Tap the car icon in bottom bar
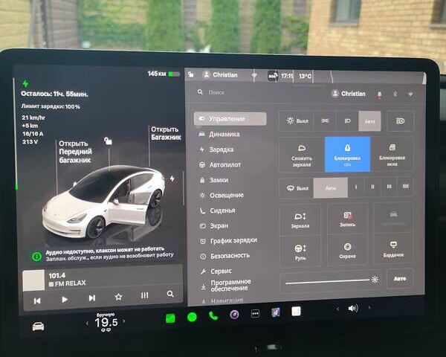Viewport: 446px width, 357px height. click(38, 326)
